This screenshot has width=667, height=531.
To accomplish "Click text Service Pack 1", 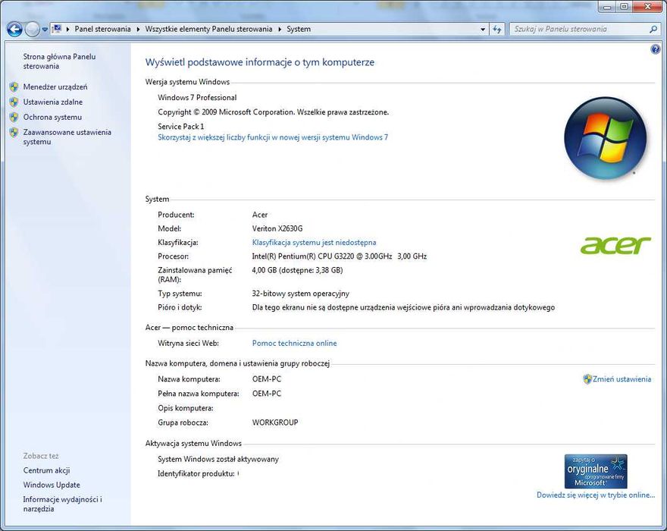I will [181, 127].
